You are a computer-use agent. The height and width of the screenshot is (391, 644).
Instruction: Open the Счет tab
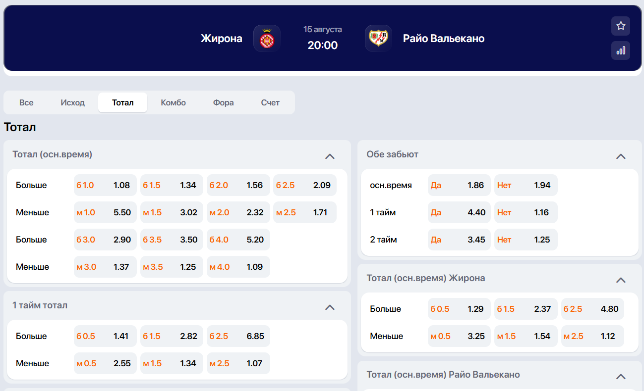point(270,102)
